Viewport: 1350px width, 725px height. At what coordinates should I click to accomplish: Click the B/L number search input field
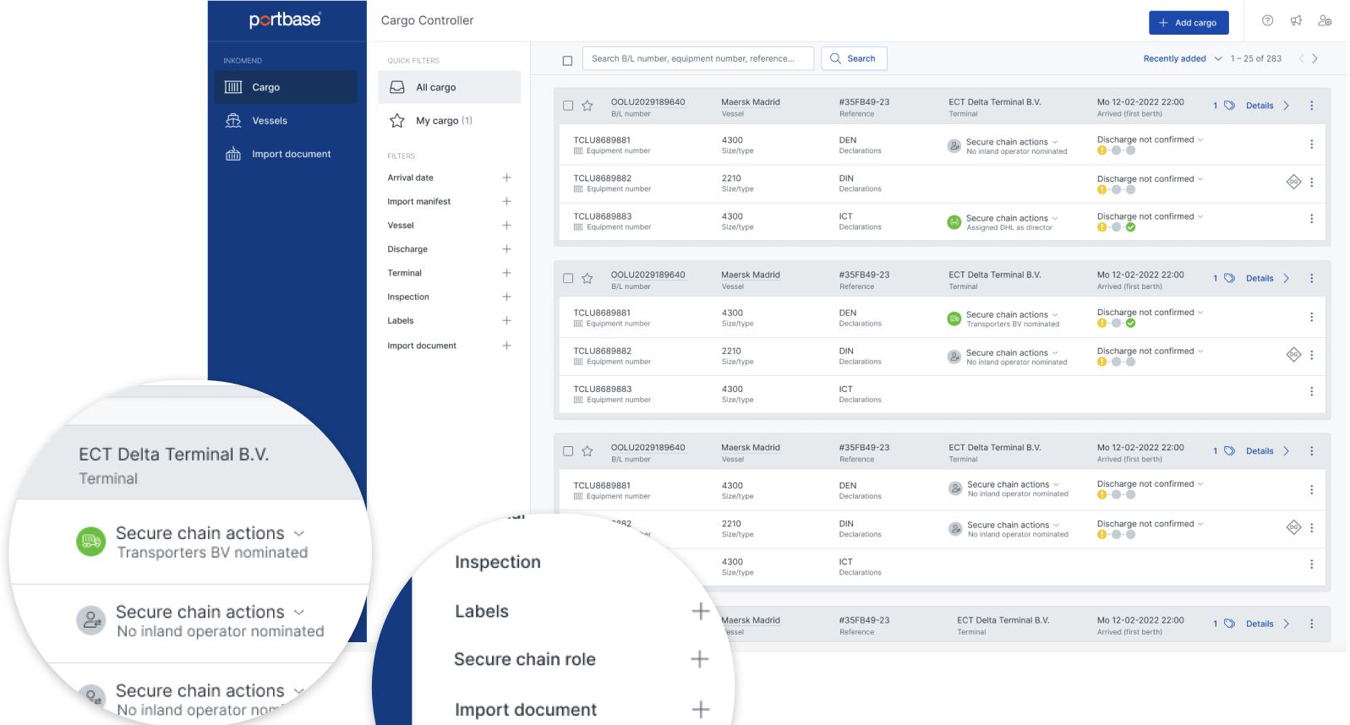(697, 58)
